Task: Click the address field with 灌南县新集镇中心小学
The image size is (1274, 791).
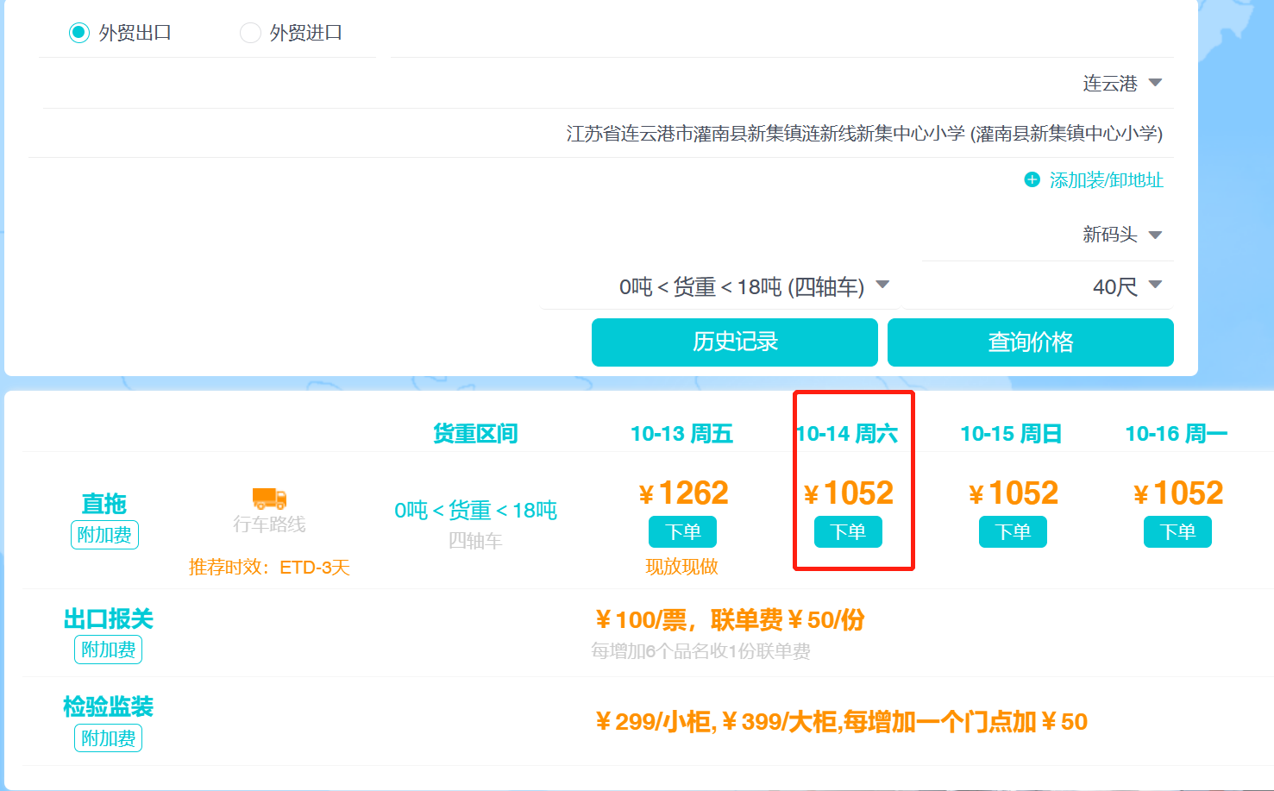Action: [x=864, y=134]
